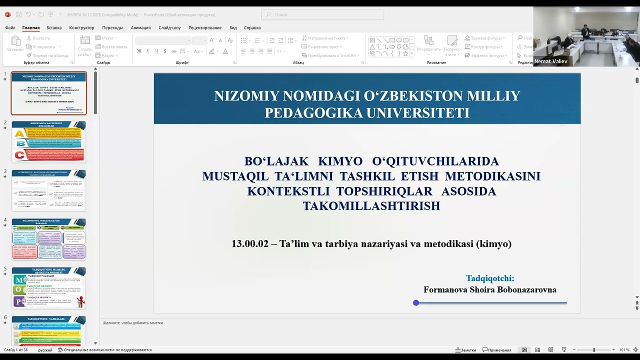The width and height of the screenshot is (640, 360).
Task: Select the star shape in shapes gallery
Action: coord(405,53)
